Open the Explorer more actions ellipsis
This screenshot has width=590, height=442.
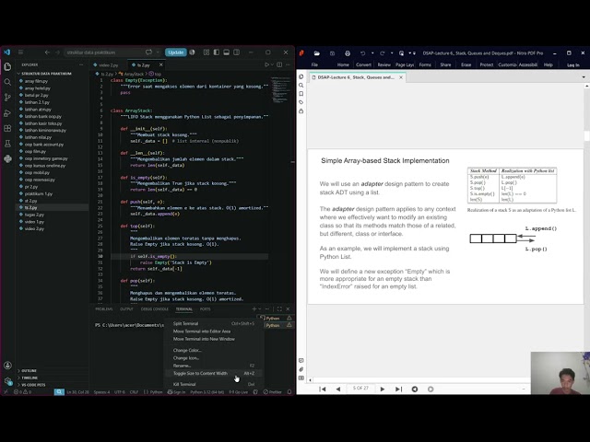[x=81, y=64]
